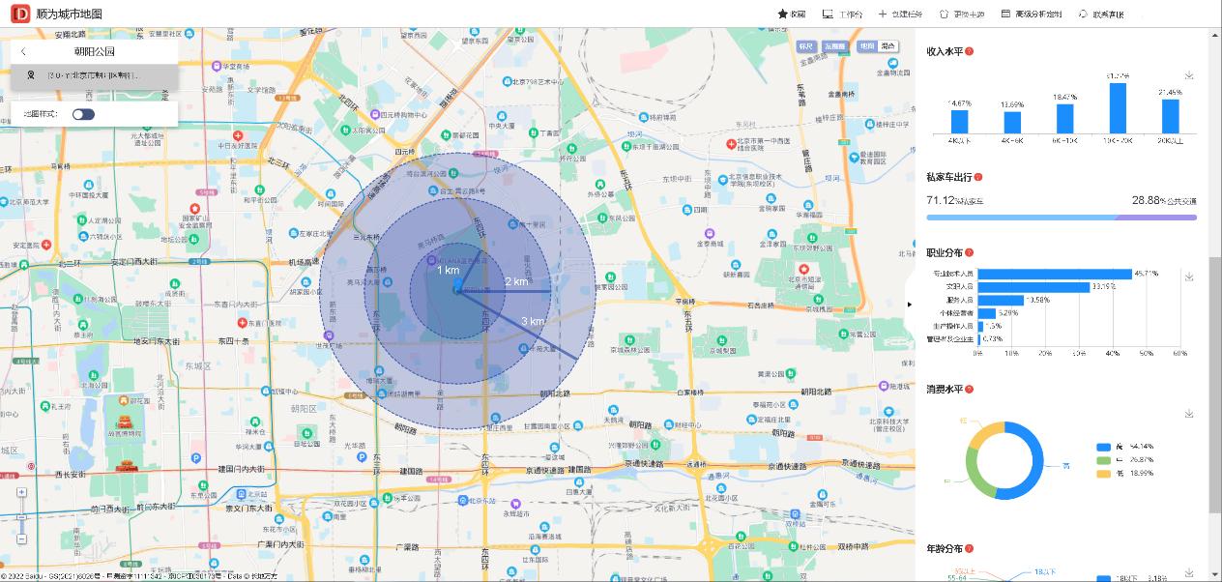The width and height of the screenshot is (1222, 582).
Task: Click the right panel vertical scrollbar
Action: click(1214, 290)
